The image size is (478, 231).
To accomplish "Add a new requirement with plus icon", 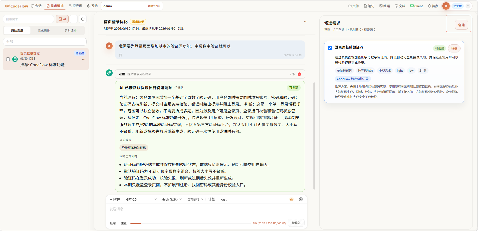I will pyautogui.click(x=74, y=19).
